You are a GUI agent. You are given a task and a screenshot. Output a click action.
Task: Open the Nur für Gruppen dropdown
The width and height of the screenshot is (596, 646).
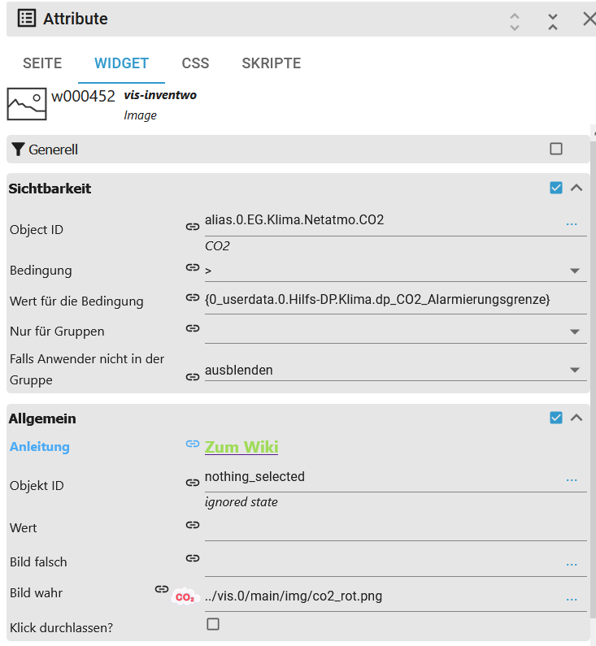point(574,332)
